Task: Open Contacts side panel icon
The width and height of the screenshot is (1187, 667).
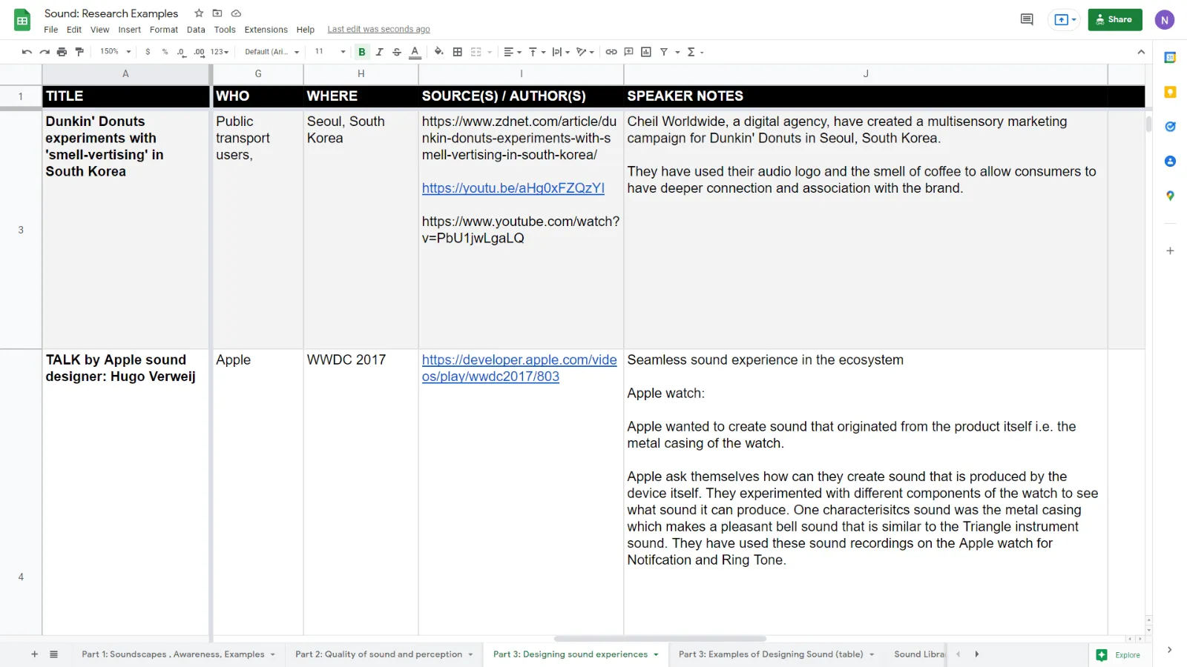Action: click(1170, 161)
